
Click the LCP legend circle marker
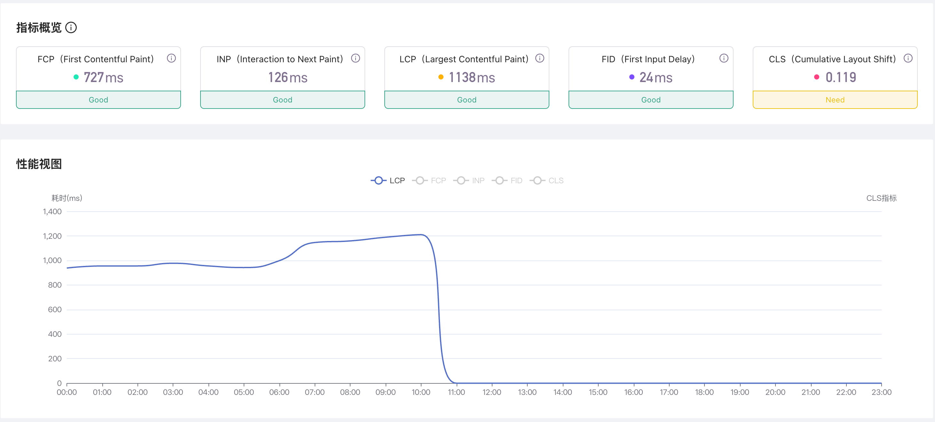(x=378, y=180)
